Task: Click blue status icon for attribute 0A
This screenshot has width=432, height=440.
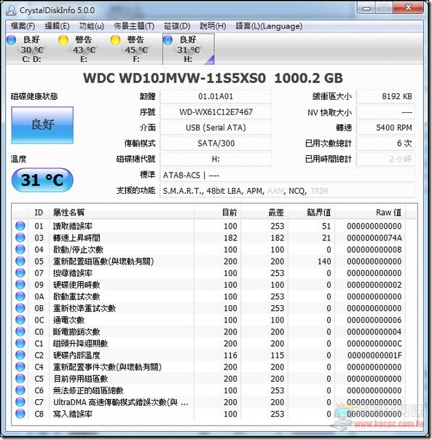Action: point(20,296)
